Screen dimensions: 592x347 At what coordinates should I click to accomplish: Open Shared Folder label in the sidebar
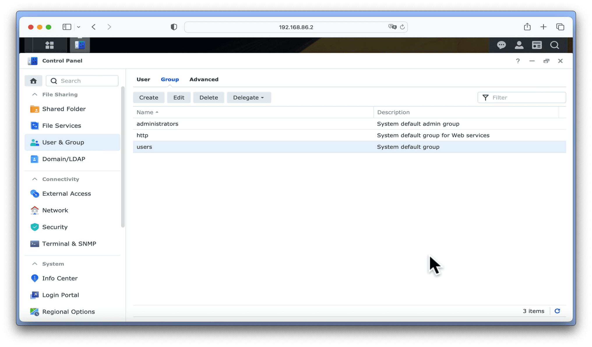click(x=64, y=109)
